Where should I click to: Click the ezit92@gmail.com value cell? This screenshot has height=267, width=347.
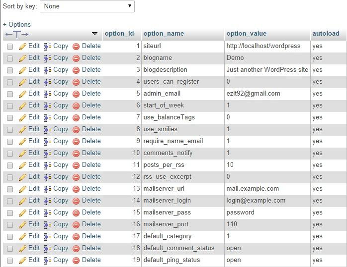tap(267, 94)
